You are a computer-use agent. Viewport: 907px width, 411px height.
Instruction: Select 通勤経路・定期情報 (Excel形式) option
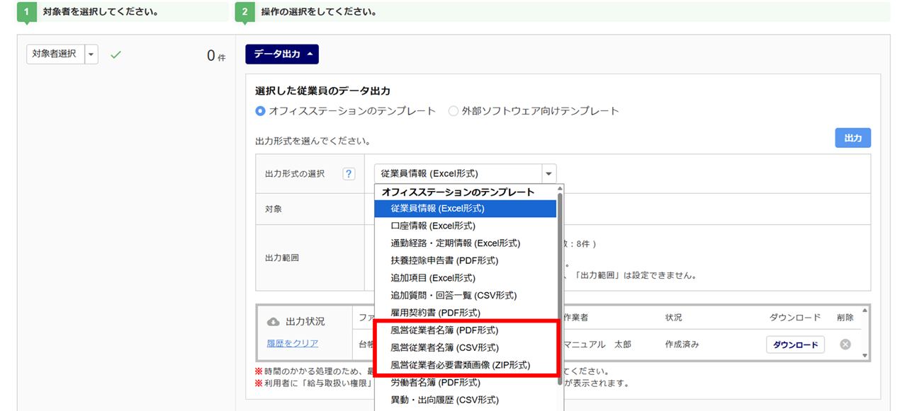pyautogui.click(x=455, y=243)
